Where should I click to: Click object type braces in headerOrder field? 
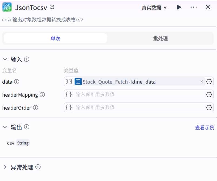(x=68, y=107)
